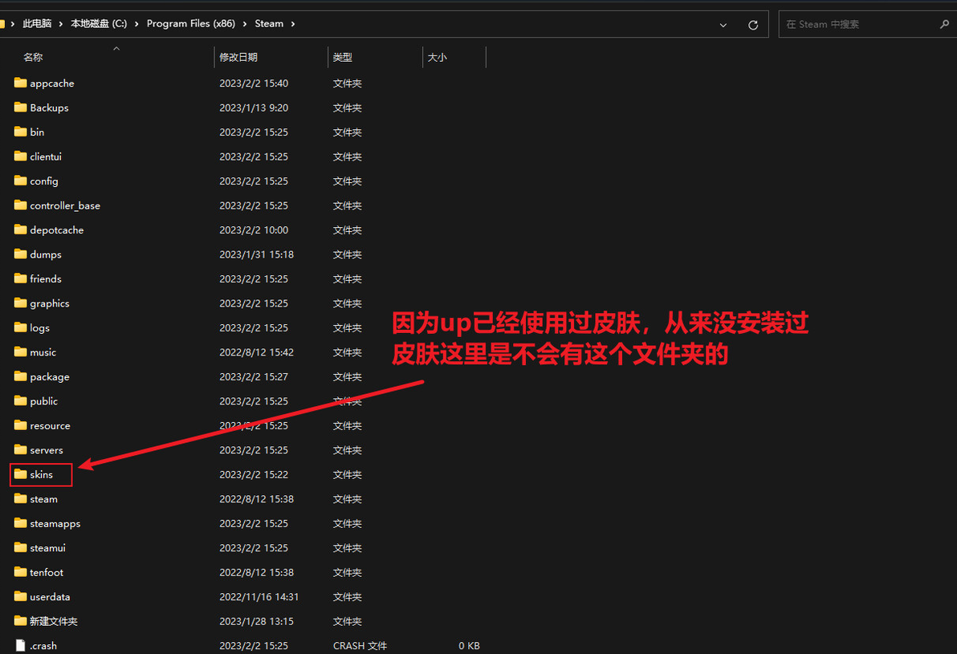Click the clientui folder icon
Screen dimensions: 957x654
[x=20, y=156]
